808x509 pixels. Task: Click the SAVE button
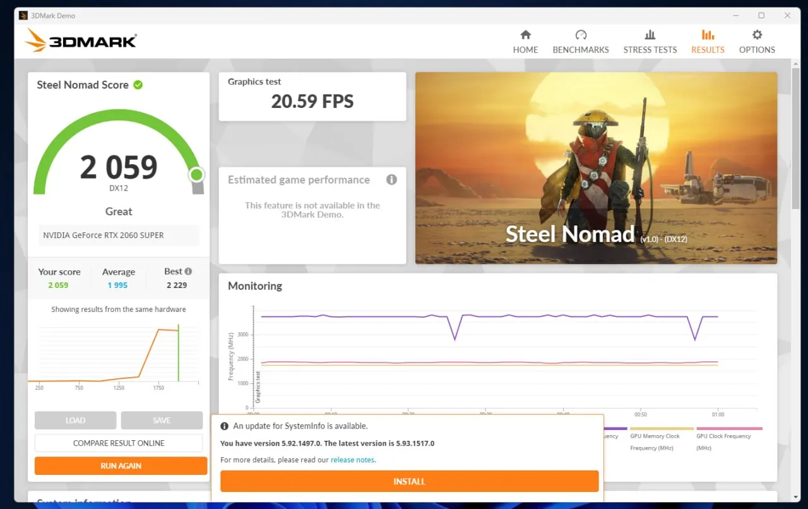point(162,421)
